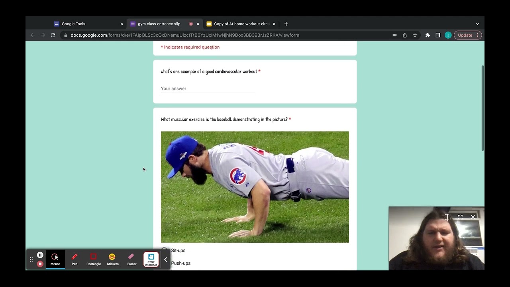
Task: Click the Chrome Update button
Action: [x=468, y=35]
